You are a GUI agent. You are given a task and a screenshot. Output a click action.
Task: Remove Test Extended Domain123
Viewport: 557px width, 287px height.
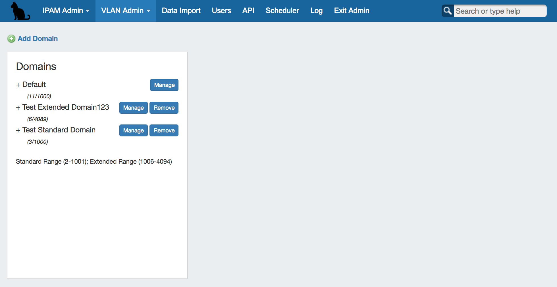point(164,108)
